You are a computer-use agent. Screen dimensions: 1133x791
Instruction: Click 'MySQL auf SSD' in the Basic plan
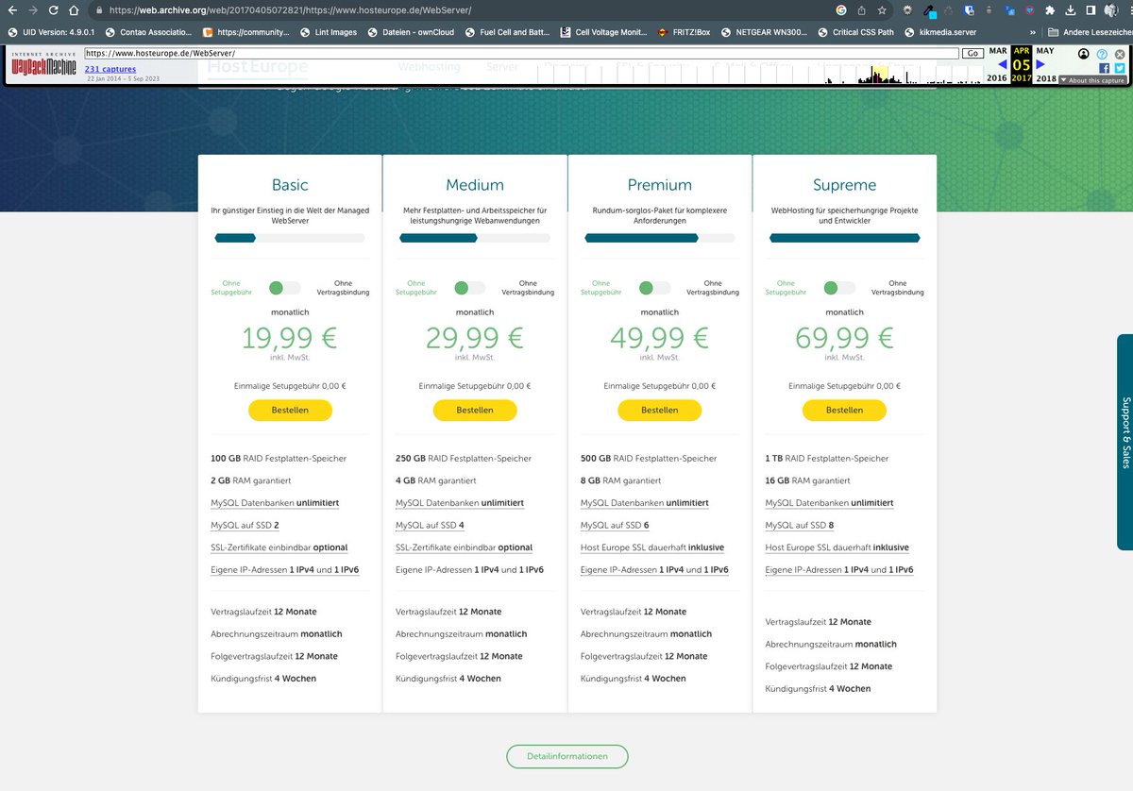[240, 525]
